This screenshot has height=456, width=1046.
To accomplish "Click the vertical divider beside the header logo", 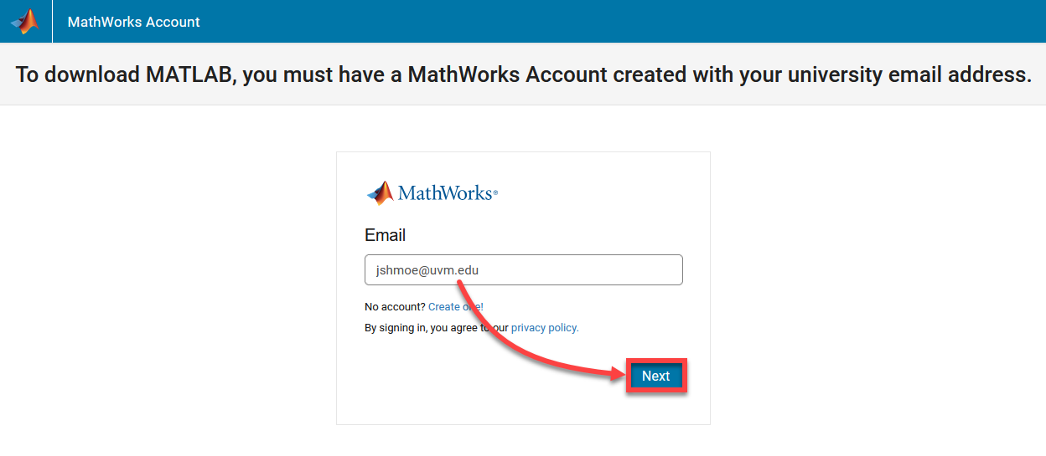I will click(52, 21).
